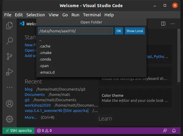This screenshot has height=136, width=183.
Task: Open the Selection menu
Action: tap(36, 15)
